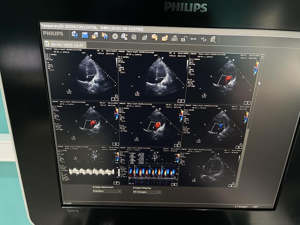Select thumbnail 5 color Doppler image
This screenshot has width=300, height=225.
coord(150,125)
